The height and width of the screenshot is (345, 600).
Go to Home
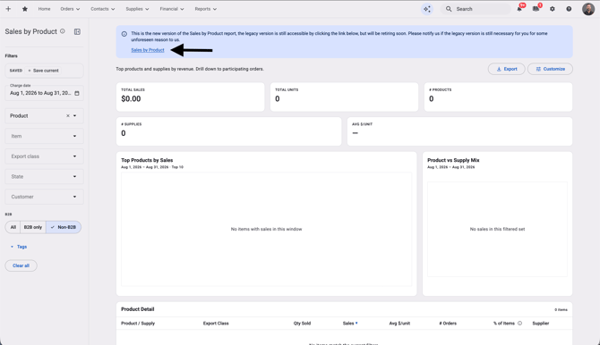44,9
